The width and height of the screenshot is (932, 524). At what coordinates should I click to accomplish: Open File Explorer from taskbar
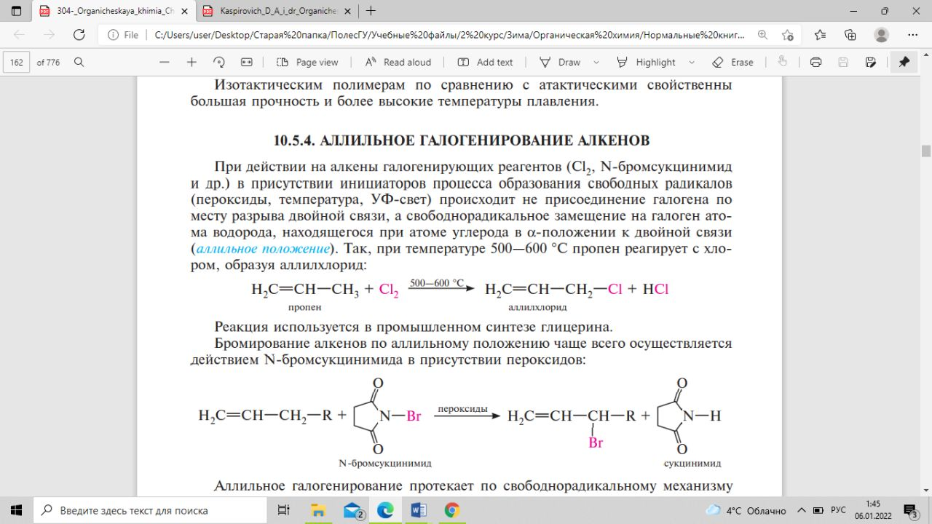point(318,510)
